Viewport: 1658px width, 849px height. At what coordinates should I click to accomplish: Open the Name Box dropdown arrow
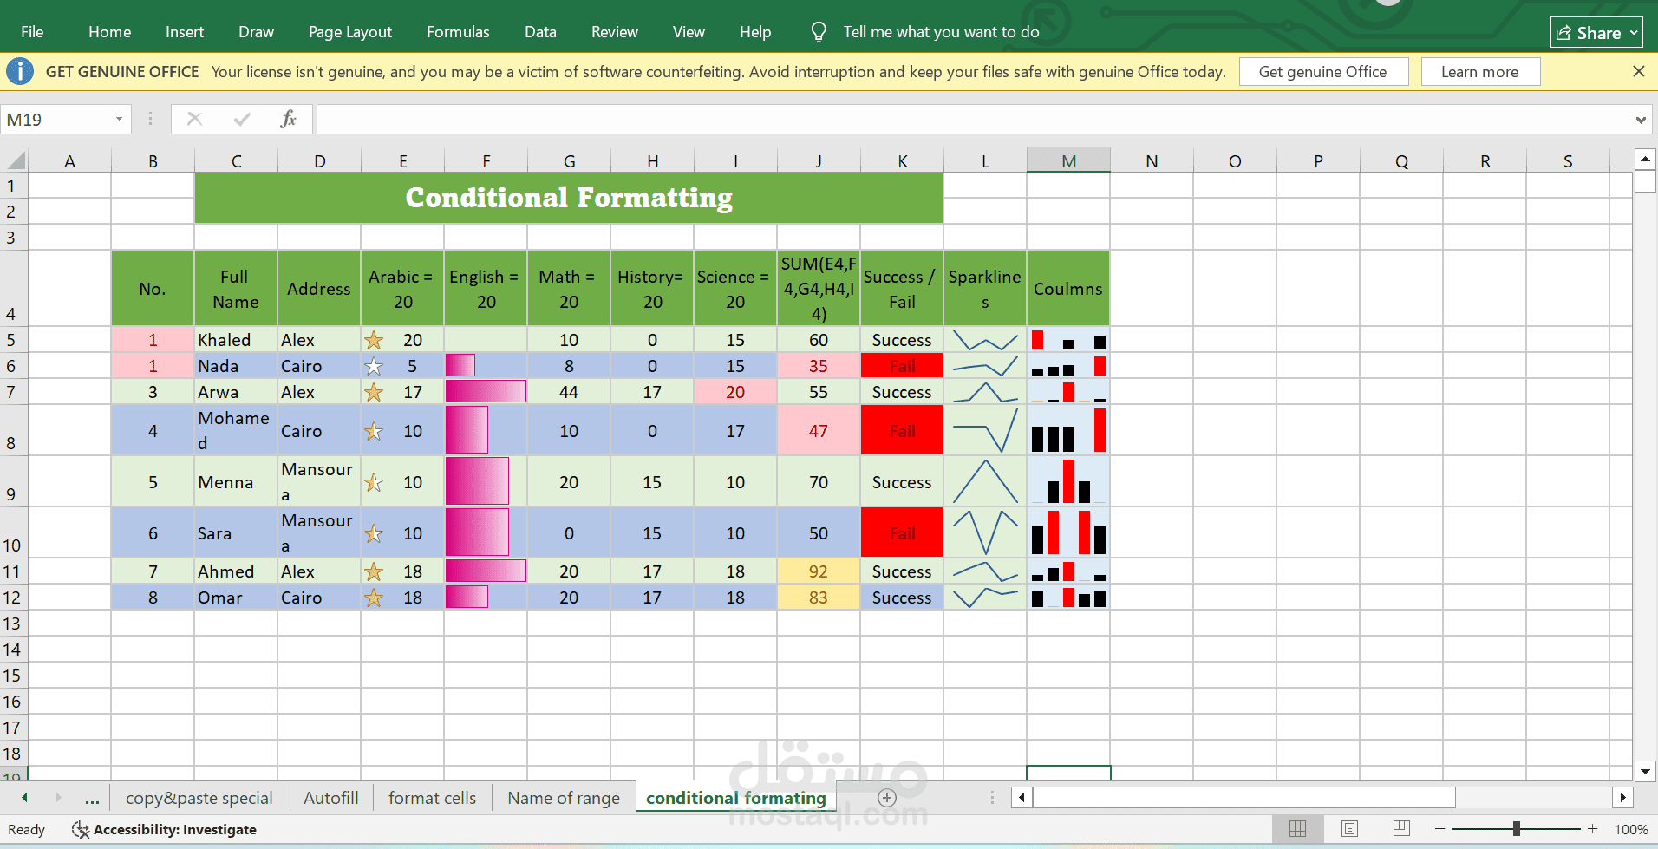(119, 120)
